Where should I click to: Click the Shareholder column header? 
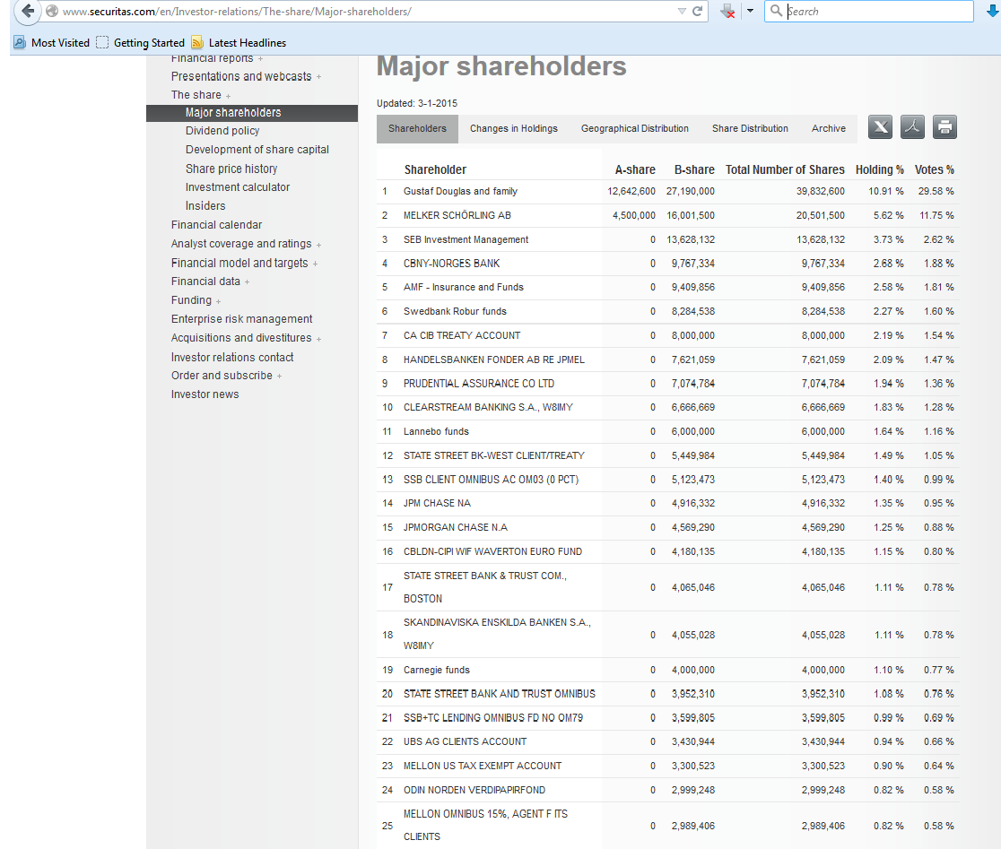435,169
